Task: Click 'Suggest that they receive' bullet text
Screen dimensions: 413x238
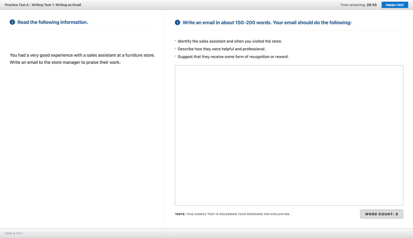Action: pyautogui.click(x=233, y=57)
